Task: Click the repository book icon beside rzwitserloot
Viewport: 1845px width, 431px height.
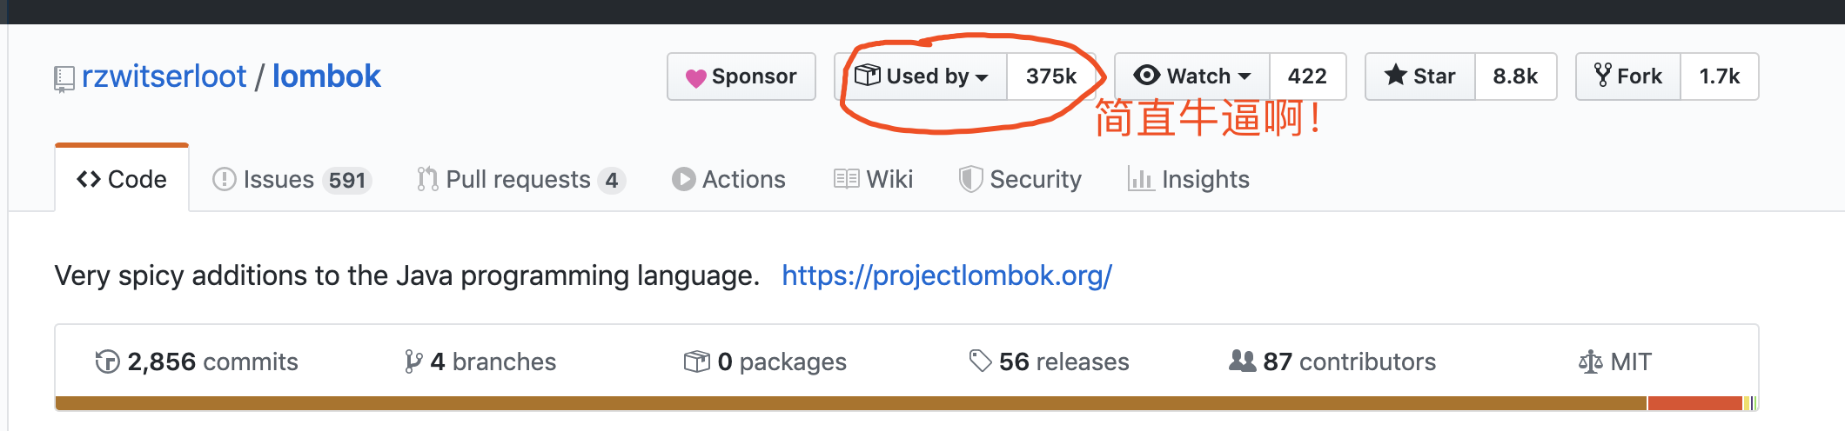Action: tap(64, 79)
